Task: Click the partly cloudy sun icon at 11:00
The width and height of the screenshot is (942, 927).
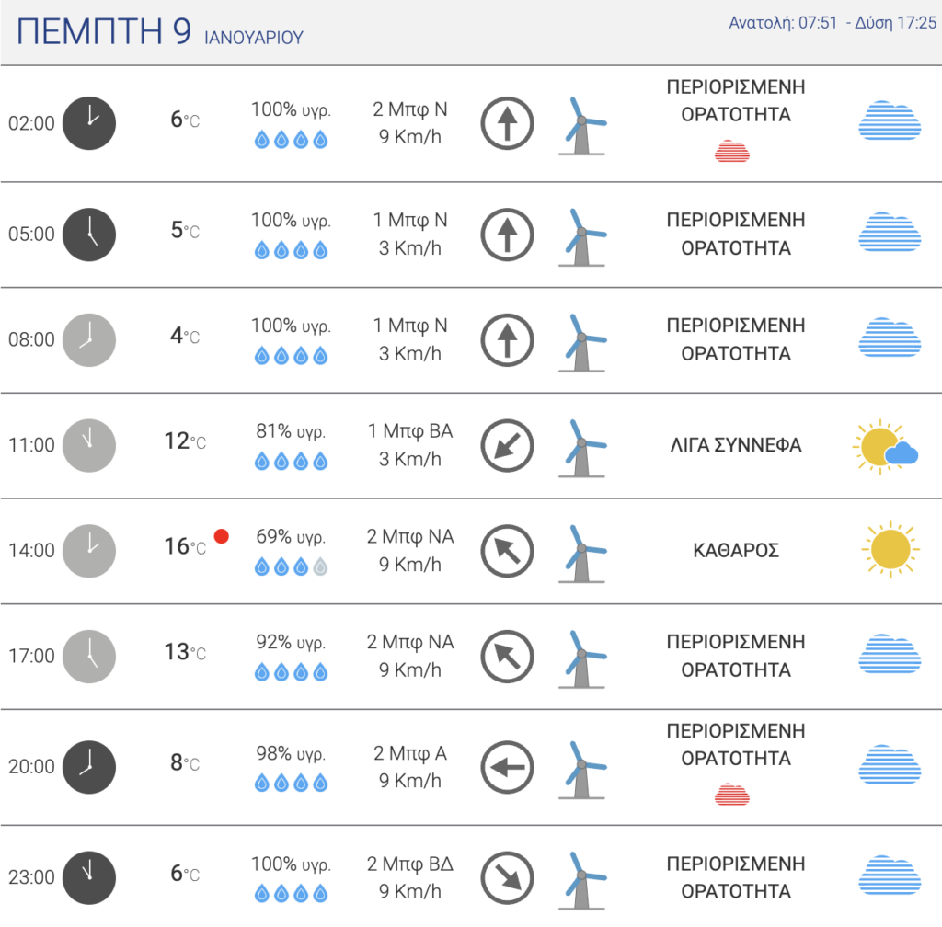Action: click(886, 447)
